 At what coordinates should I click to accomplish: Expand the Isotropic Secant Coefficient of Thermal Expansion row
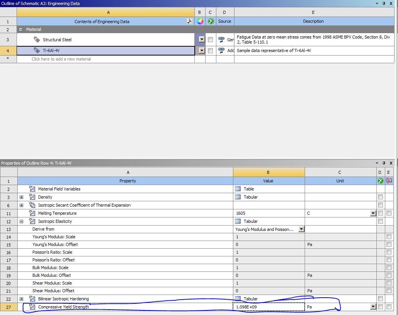(x=21, y=205)
